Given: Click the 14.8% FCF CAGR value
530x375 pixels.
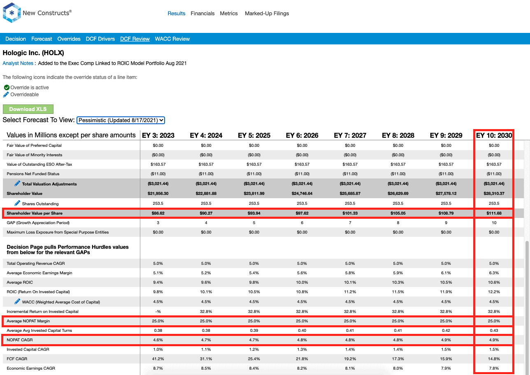Looking at the screenshot, I should 494,359.
